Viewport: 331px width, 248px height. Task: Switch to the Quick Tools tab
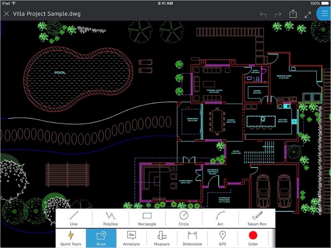click(x=71, y=238)
